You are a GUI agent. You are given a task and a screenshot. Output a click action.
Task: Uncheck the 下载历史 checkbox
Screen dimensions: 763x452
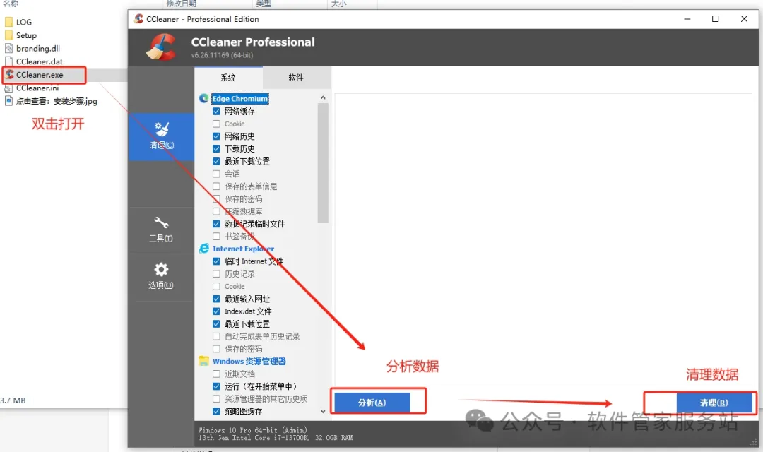coord(217,149)
